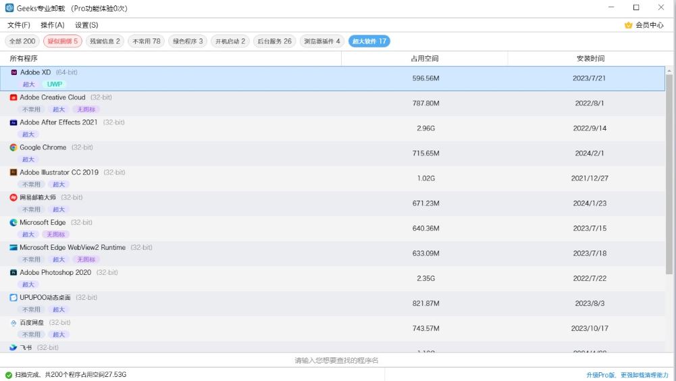Sort by 安装时间 column header

coord(590,59)
